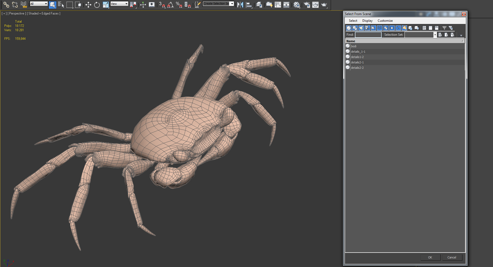Toggle Display Cameras filter button
Screen dimensions: 493x267
(x=367, y=28)
